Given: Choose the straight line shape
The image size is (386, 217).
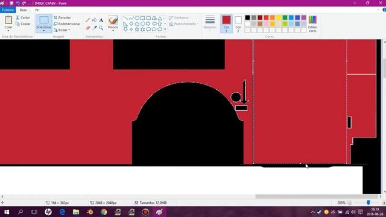Looking at the screenshot, I should [x=125, y=18].
